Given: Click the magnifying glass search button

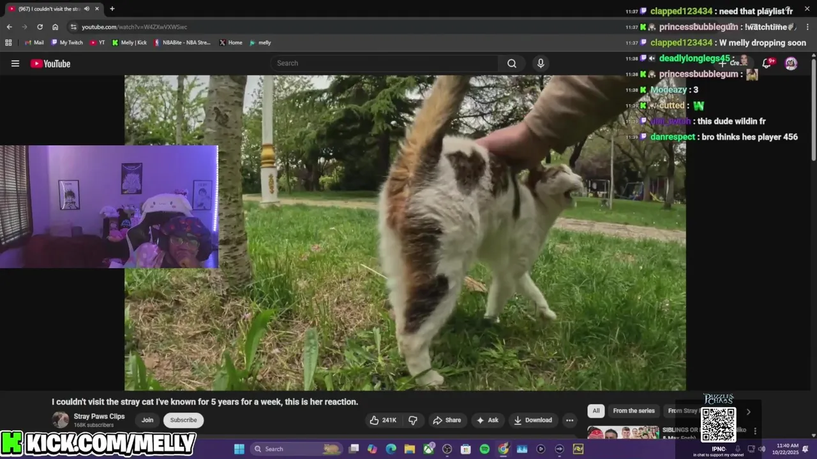Looking at the screenshot, I should point(512,63).
